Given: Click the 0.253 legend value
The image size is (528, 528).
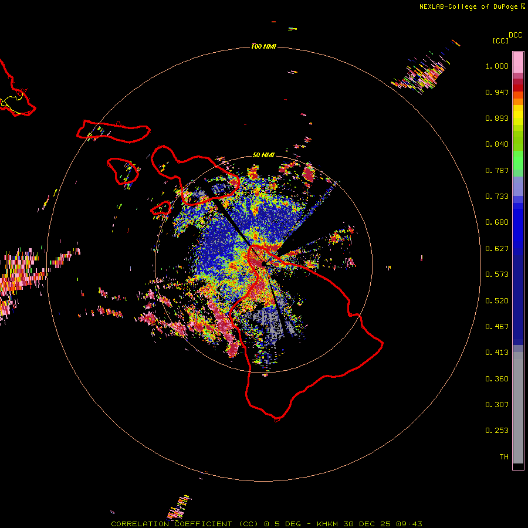Looking at the screenshot, I should tap(497, 431).
